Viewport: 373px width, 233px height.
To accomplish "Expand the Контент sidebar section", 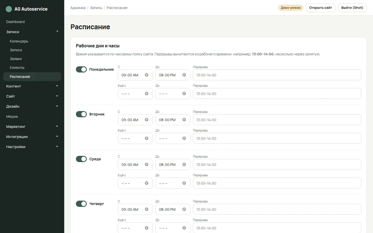I will [32, 86].
